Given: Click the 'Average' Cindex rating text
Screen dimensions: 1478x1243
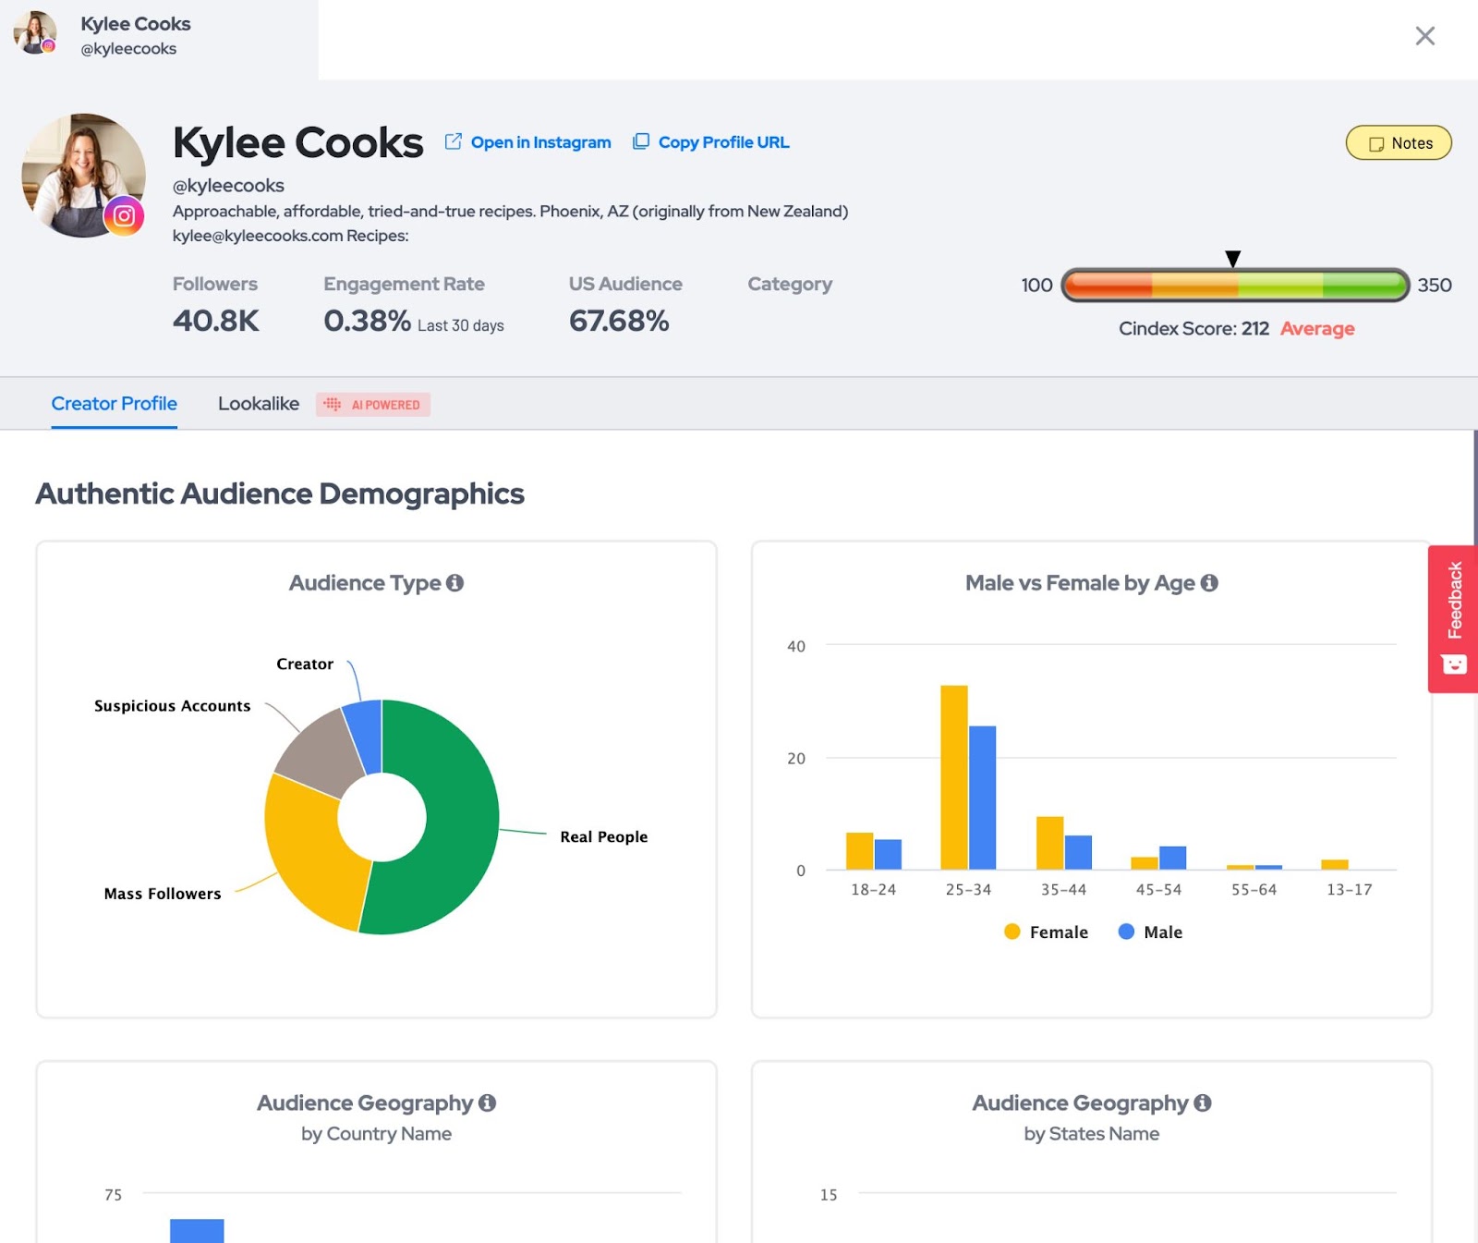Looking at the screenshot, I should (1317, 329).
